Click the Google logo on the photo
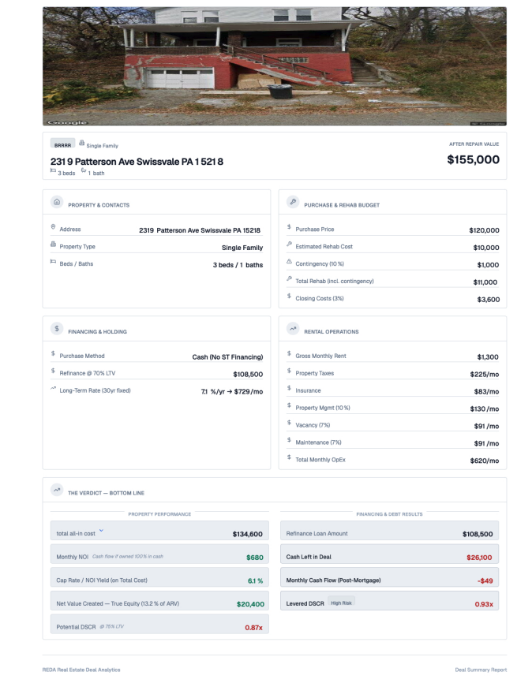The image size is (532, 683). [68, 122]
